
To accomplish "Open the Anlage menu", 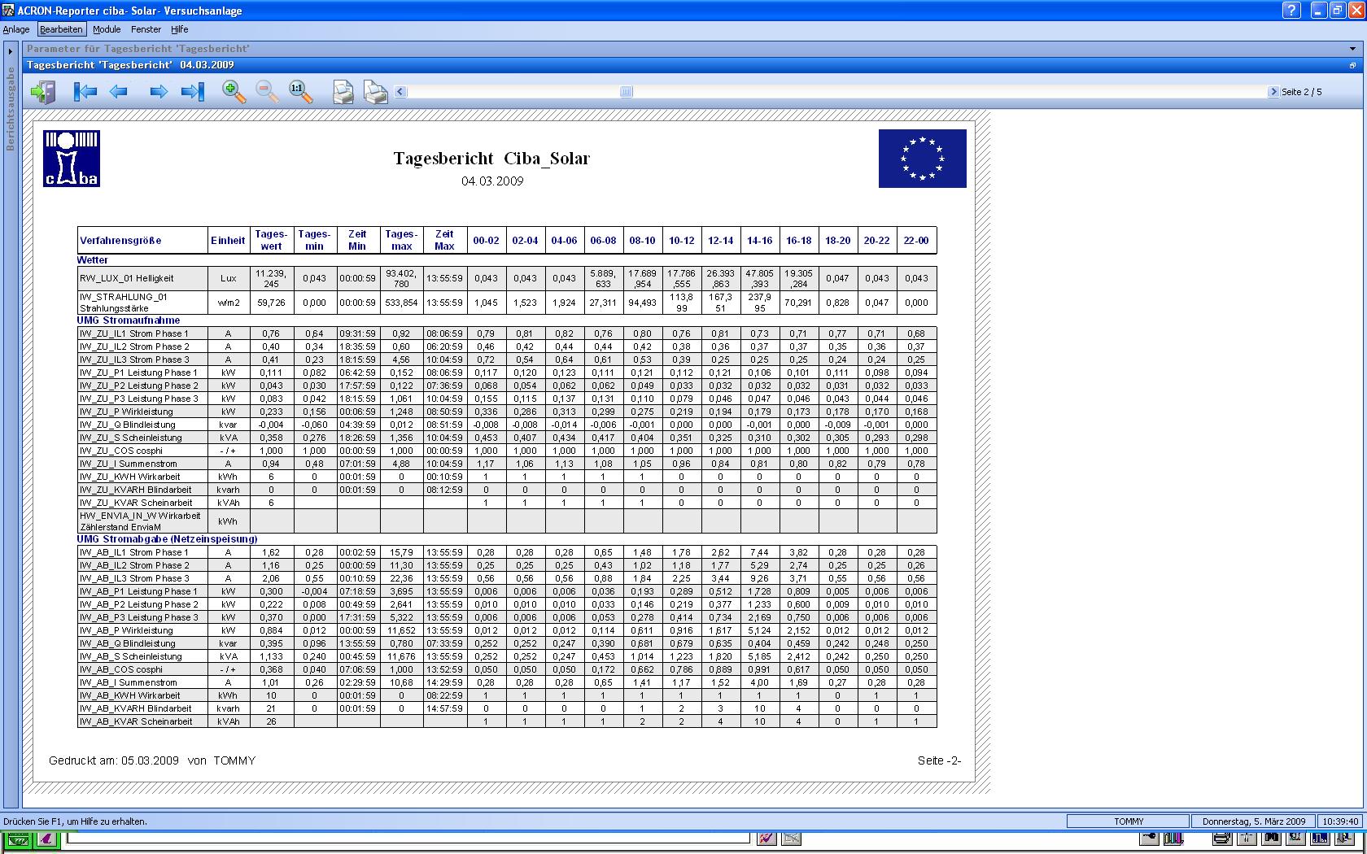I will point(16,29).
